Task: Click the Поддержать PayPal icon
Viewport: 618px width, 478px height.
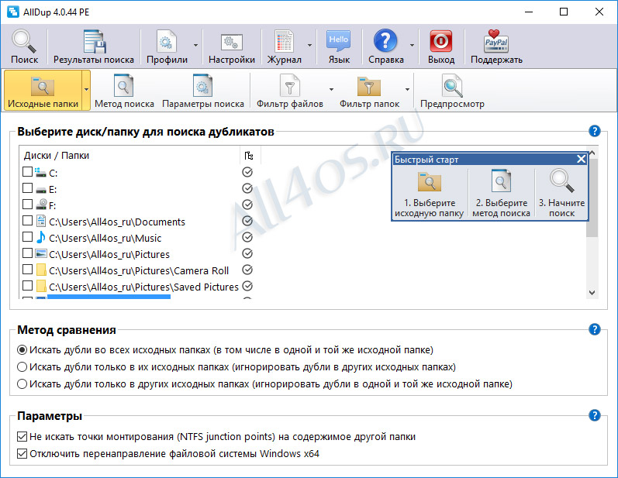Action: (496, 41)
